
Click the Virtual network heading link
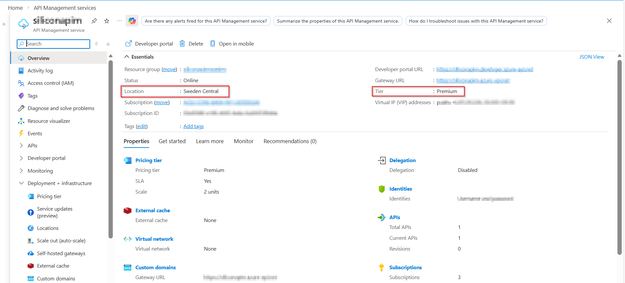pos(154,239)
